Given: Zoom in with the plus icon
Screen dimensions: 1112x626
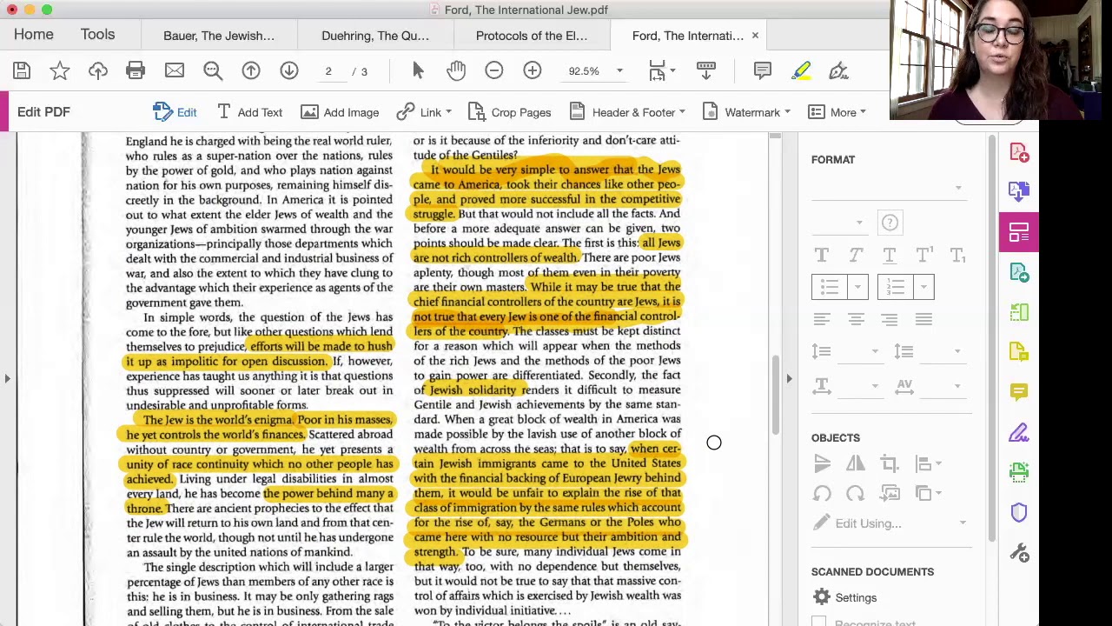Looking at the screenshot, I should (x=533, y=71).
